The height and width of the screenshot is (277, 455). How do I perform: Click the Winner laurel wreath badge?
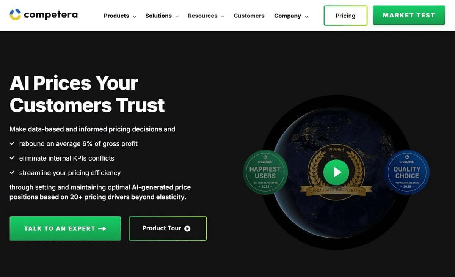point(336,170)
